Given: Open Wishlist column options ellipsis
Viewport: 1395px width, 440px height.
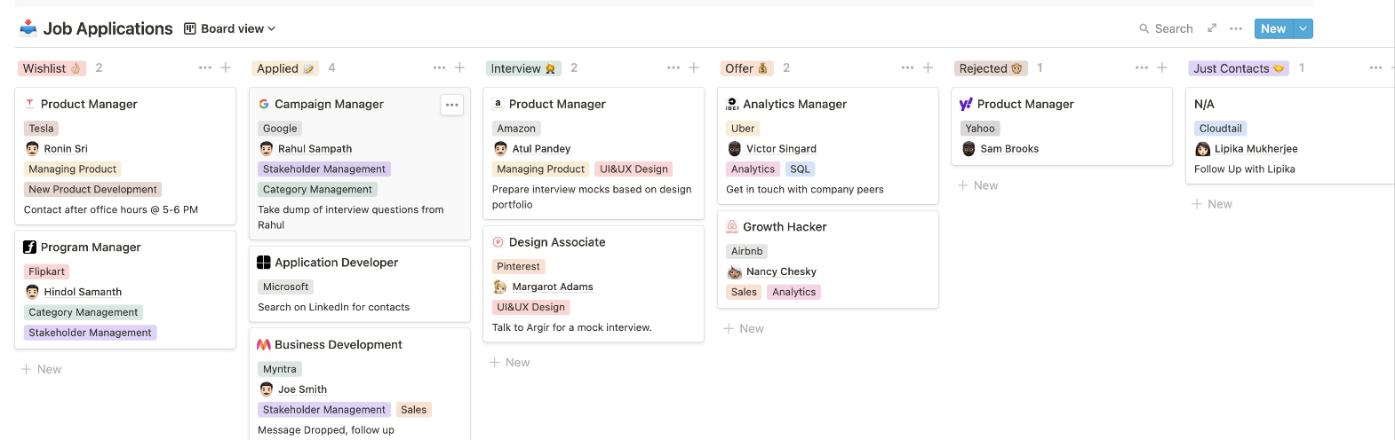Looking at the screenshot, I should coord(205,67).
